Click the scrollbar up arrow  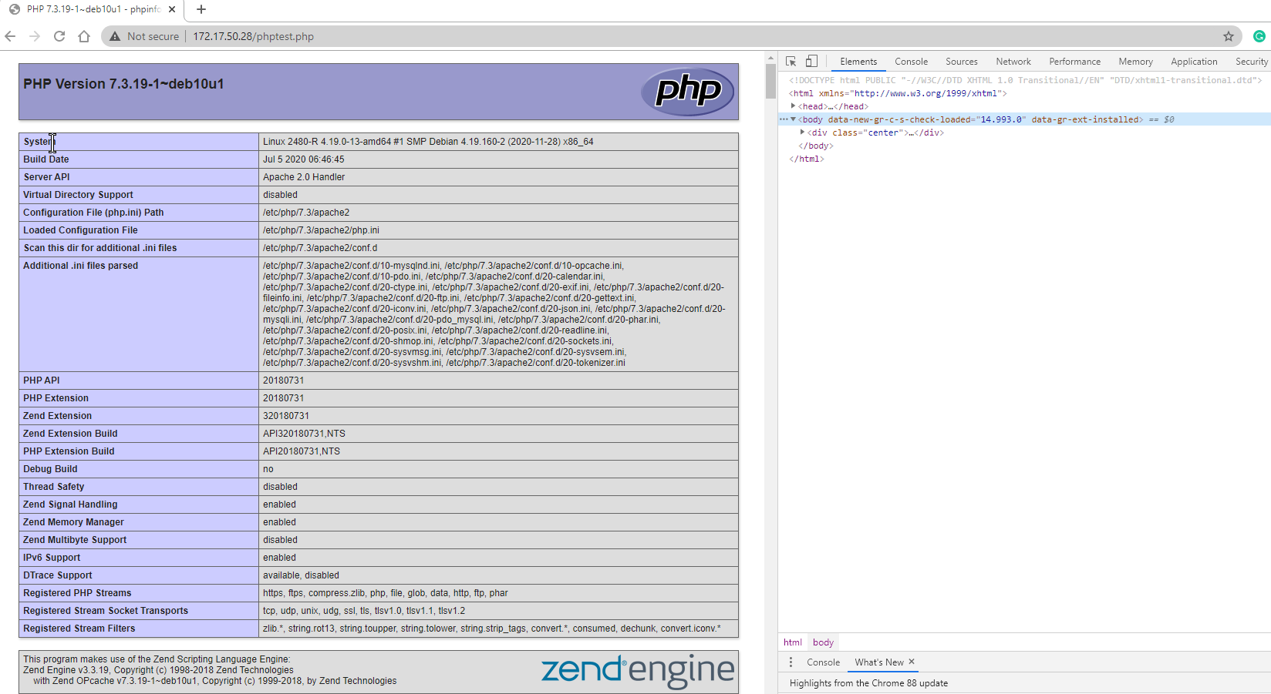(x=770, y=58)
